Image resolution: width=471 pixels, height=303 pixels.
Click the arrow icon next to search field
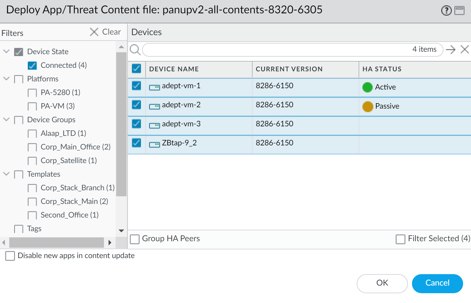tap(451, 50)
